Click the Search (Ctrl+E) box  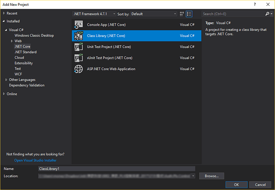point(233,14)
